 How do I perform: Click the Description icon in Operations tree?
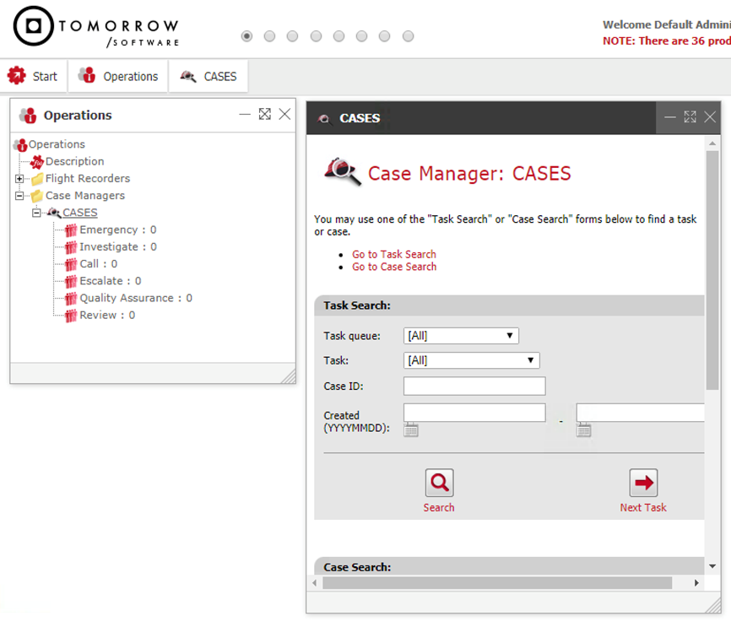pyautogui.click(x=37, y=162)
